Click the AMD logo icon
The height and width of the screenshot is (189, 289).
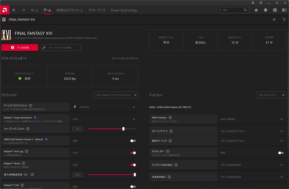point(5,10)
